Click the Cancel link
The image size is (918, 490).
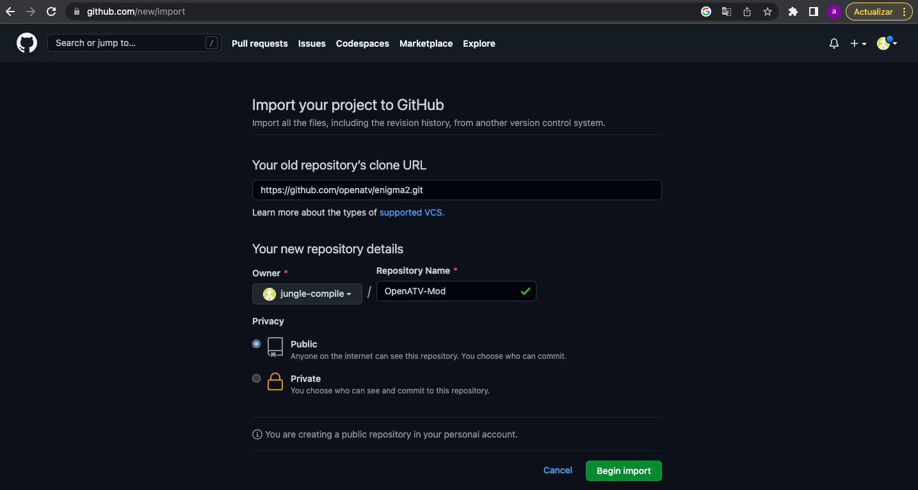click(558, 470)
